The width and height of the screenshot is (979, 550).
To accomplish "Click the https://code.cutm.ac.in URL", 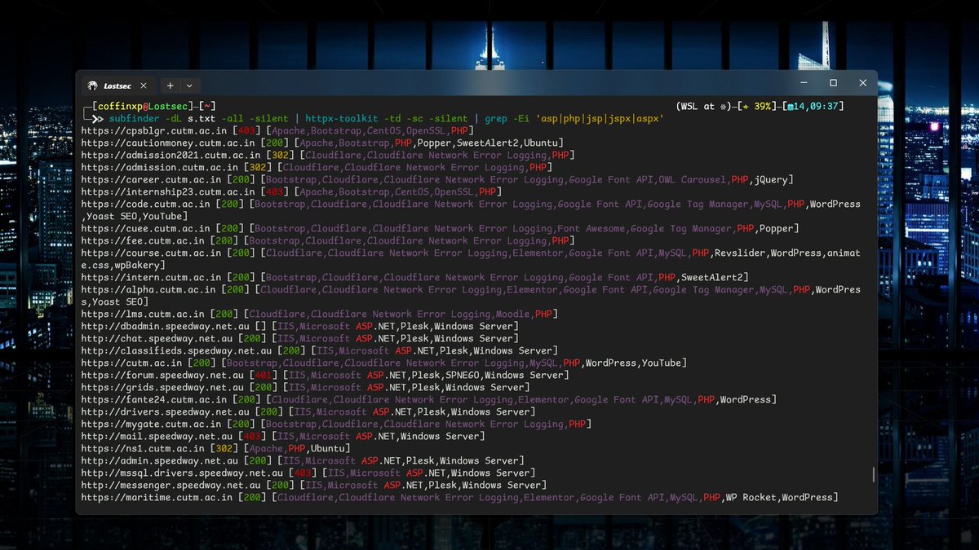I will 146,205.
